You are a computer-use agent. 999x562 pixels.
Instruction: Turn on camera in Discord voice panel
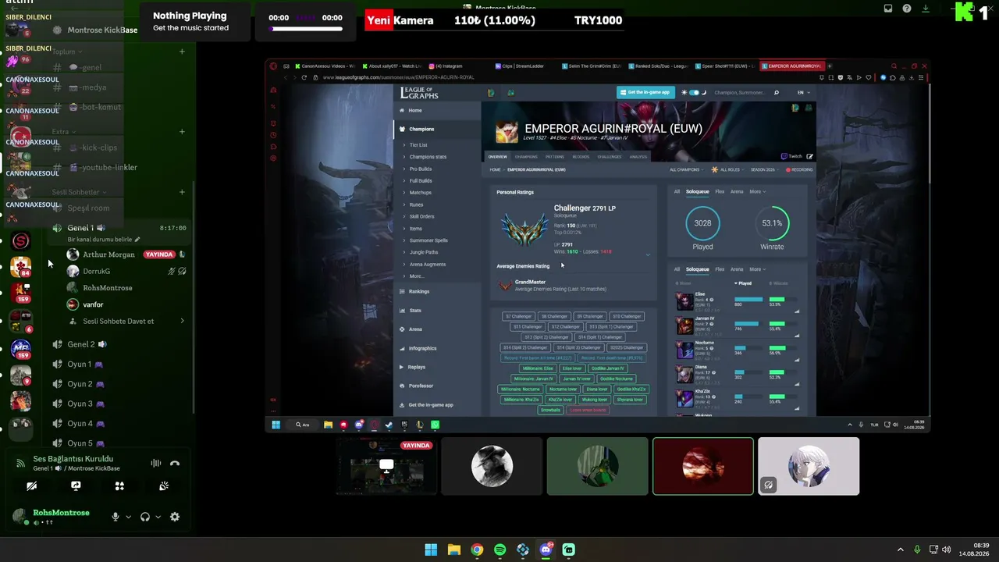click(x=31, y=486)
